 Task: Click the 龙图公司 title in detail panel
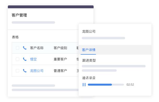(89, 31)
